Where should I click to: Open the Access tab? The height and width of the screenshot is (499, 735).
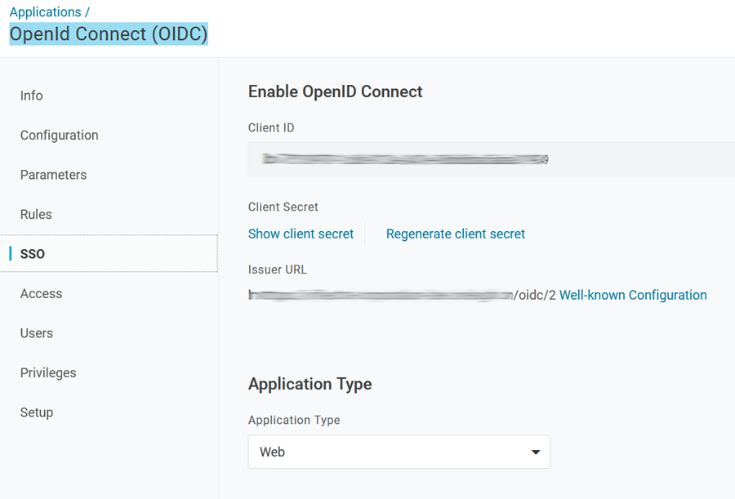[x=41, y=294]
